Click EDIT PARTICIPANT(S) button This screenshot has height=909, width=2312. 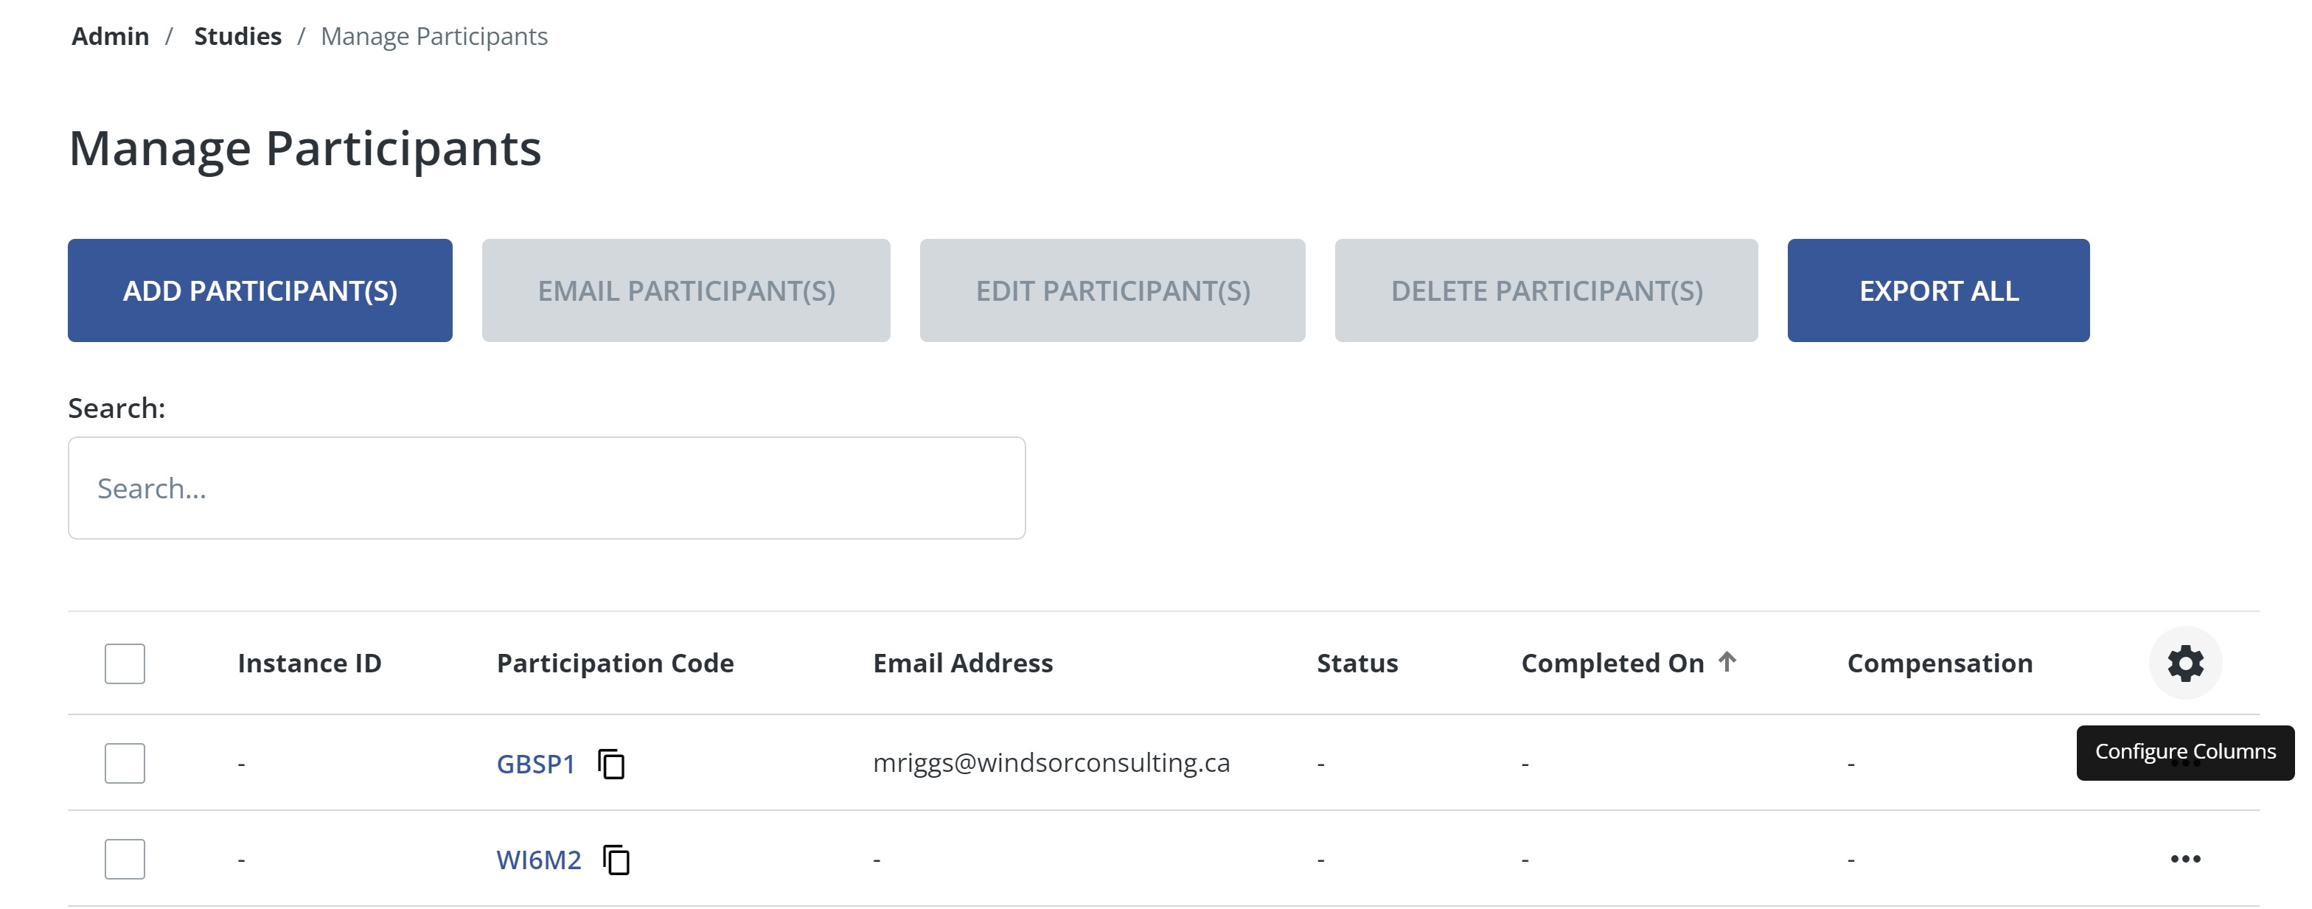click(1113, 290)
